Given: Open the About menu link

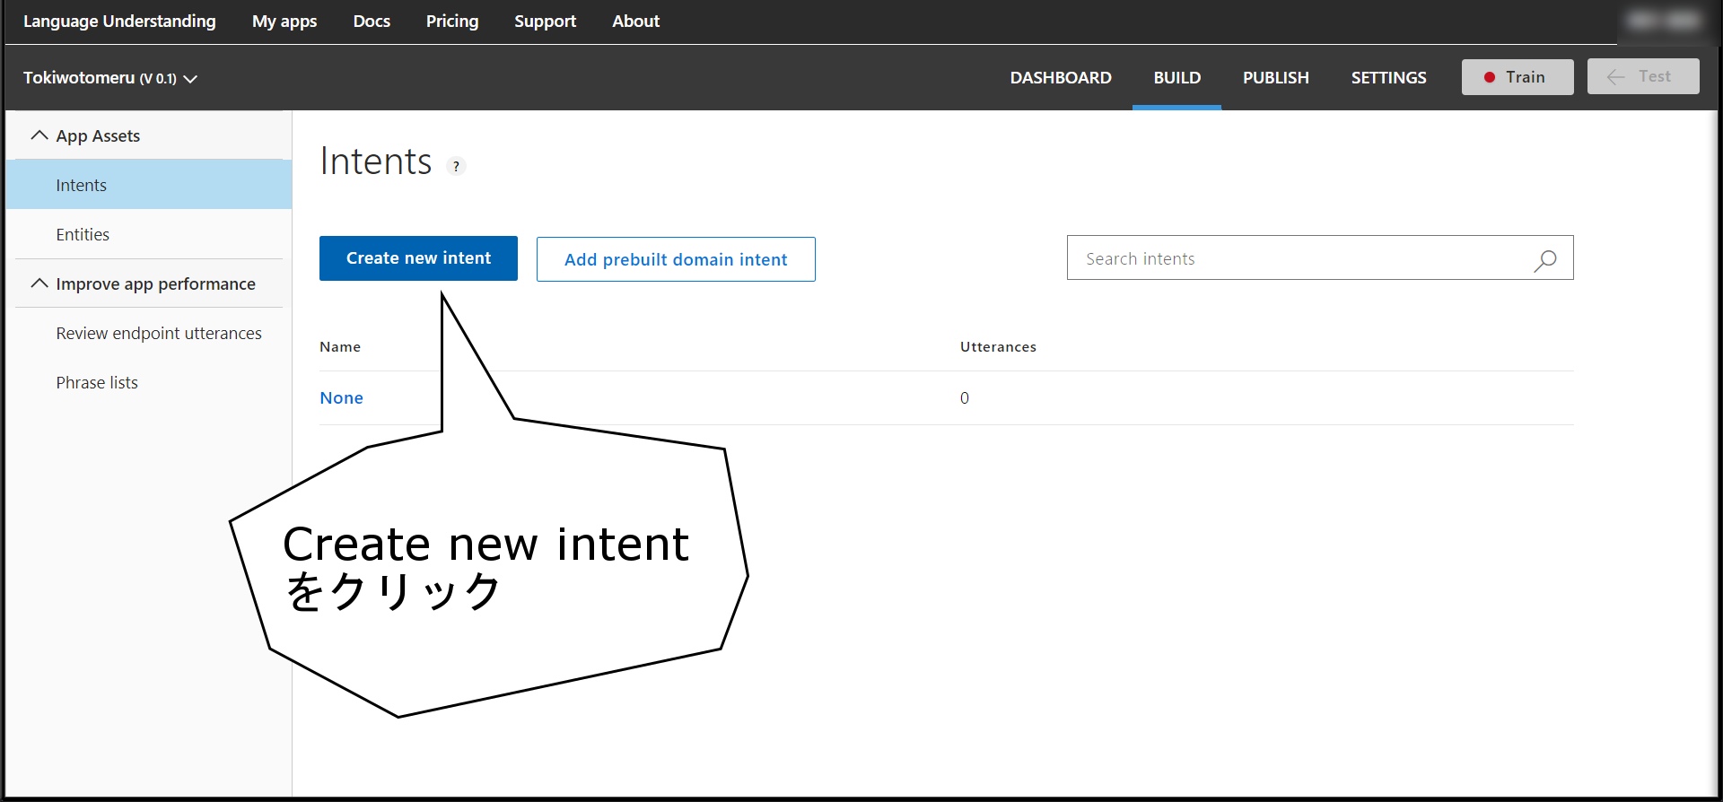Looking at the screenshot, I should [x=635, y=22].
